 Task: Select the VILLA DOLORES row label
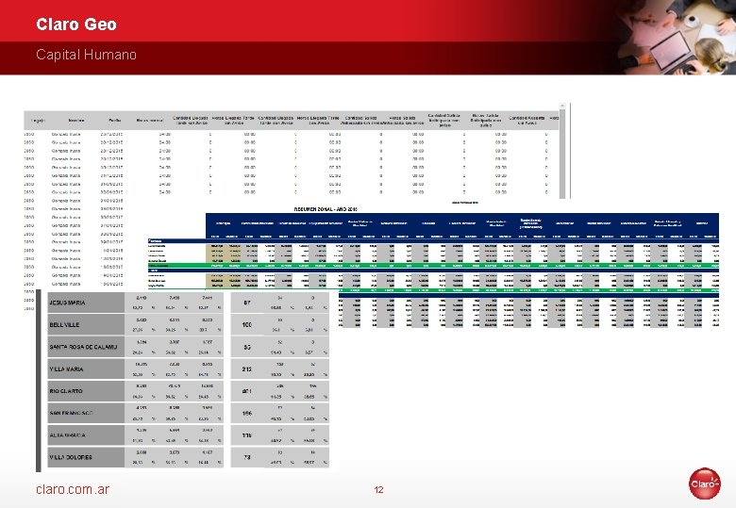coord(86,457)
